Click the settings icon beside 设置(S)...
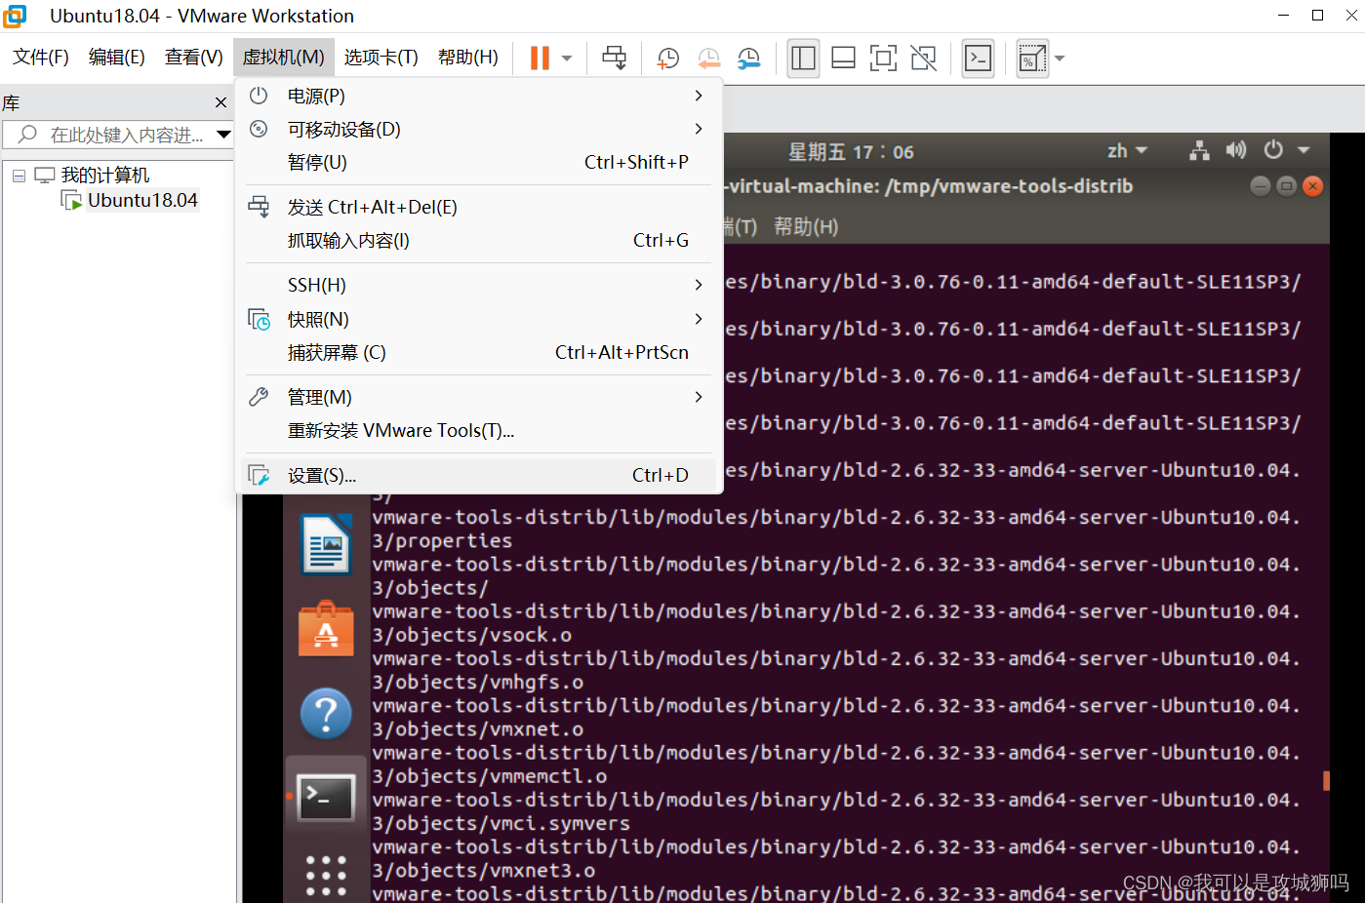Viewport: 1365px width, 903px height. tap(259, 475)
